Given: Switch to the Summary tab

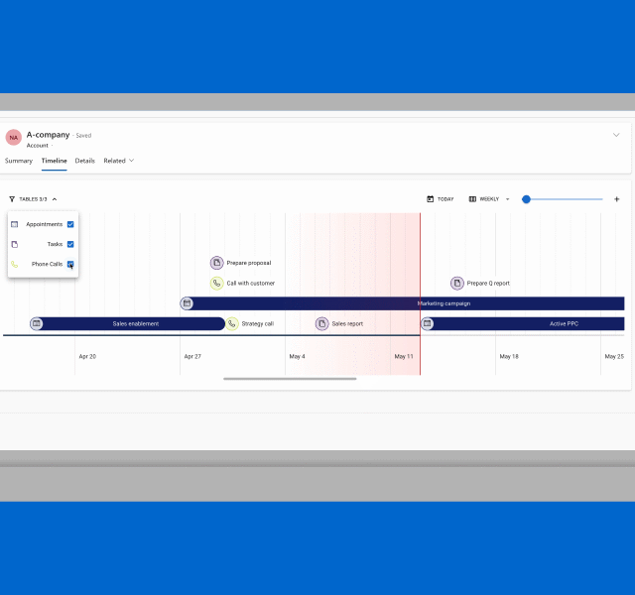Looking at the screenshot, I should pyautogui.click(x=19, y=161).
